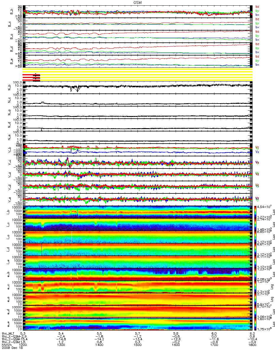This screenshot has width=275, height=356.
Task: Pick the V_e velocity panel label
Action: (10, 199)
